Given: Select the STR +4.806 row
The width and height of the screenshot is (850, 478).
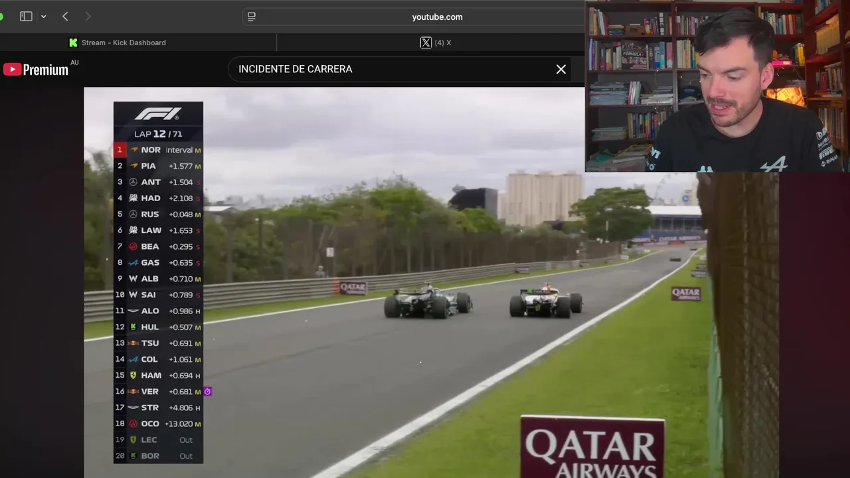Looking at the screenshot, I should click(158, 408).
